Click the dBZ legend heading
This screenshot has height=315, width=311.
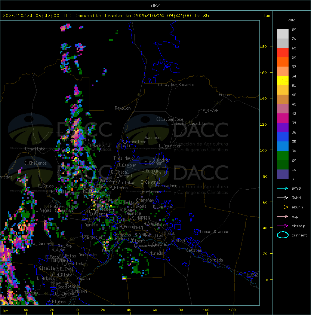(292, 20)
